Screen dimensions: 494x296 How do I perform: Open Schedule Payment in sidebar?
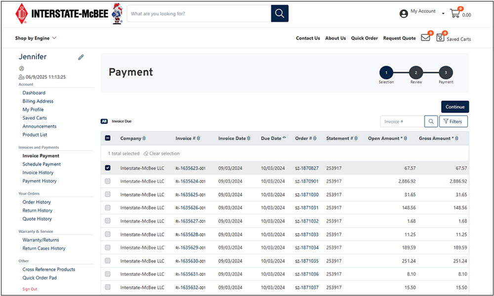click(x=41, y=164)
